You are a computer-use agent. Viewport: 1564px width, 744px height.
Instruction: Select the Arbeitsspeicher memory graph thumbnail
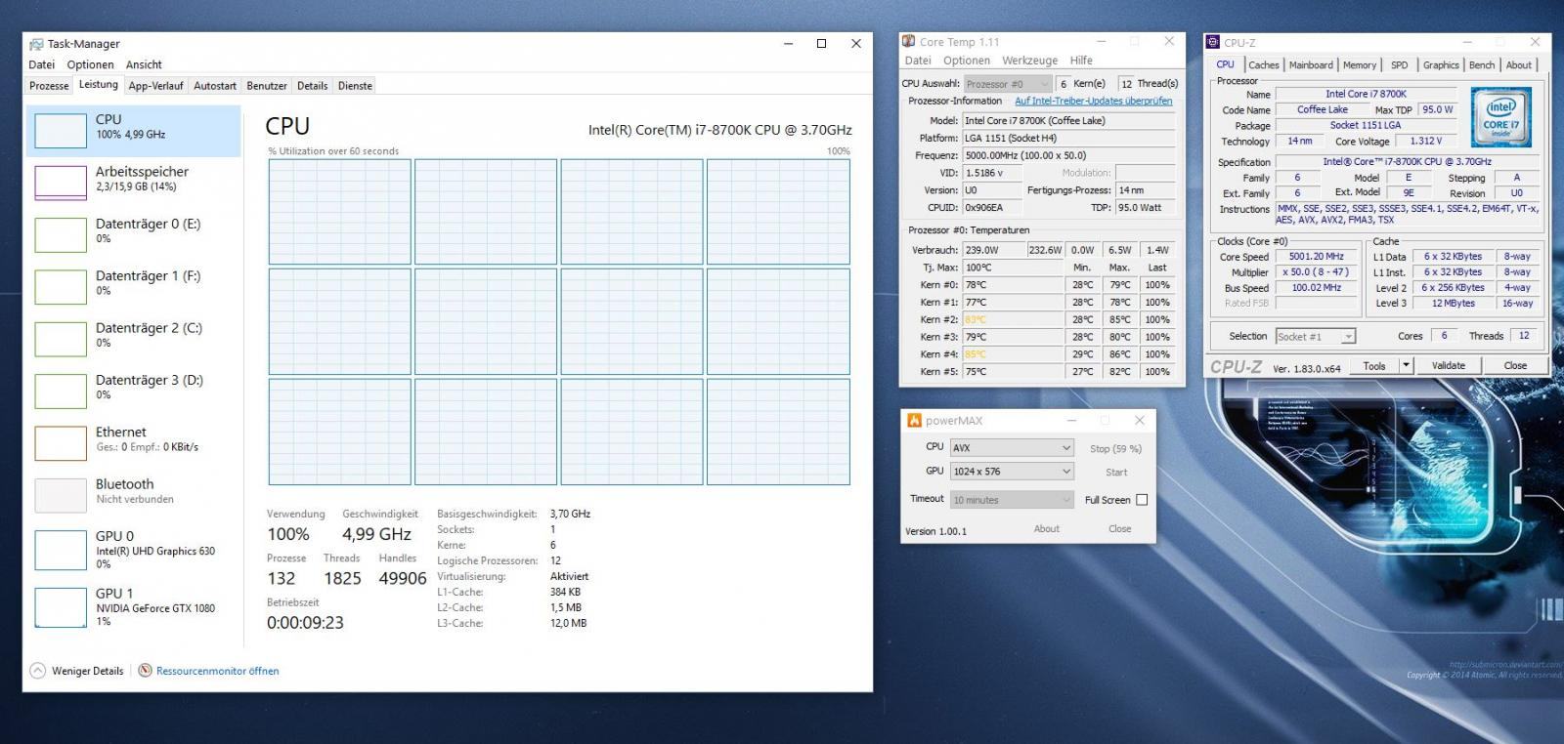[x=61, y=183]
